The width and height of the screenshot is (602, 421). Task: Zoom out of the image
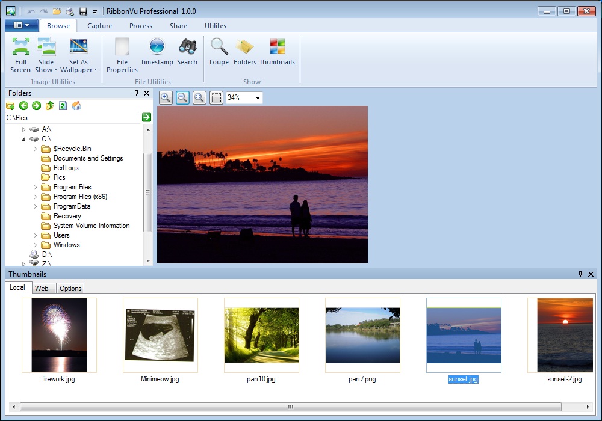tap(182, 98)
